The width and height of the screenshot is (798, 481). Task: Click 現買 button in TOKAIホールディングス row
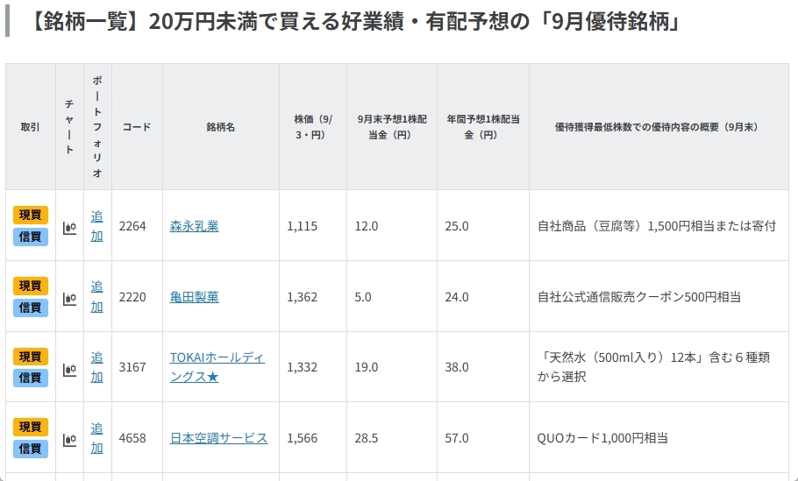pos(31,357)
